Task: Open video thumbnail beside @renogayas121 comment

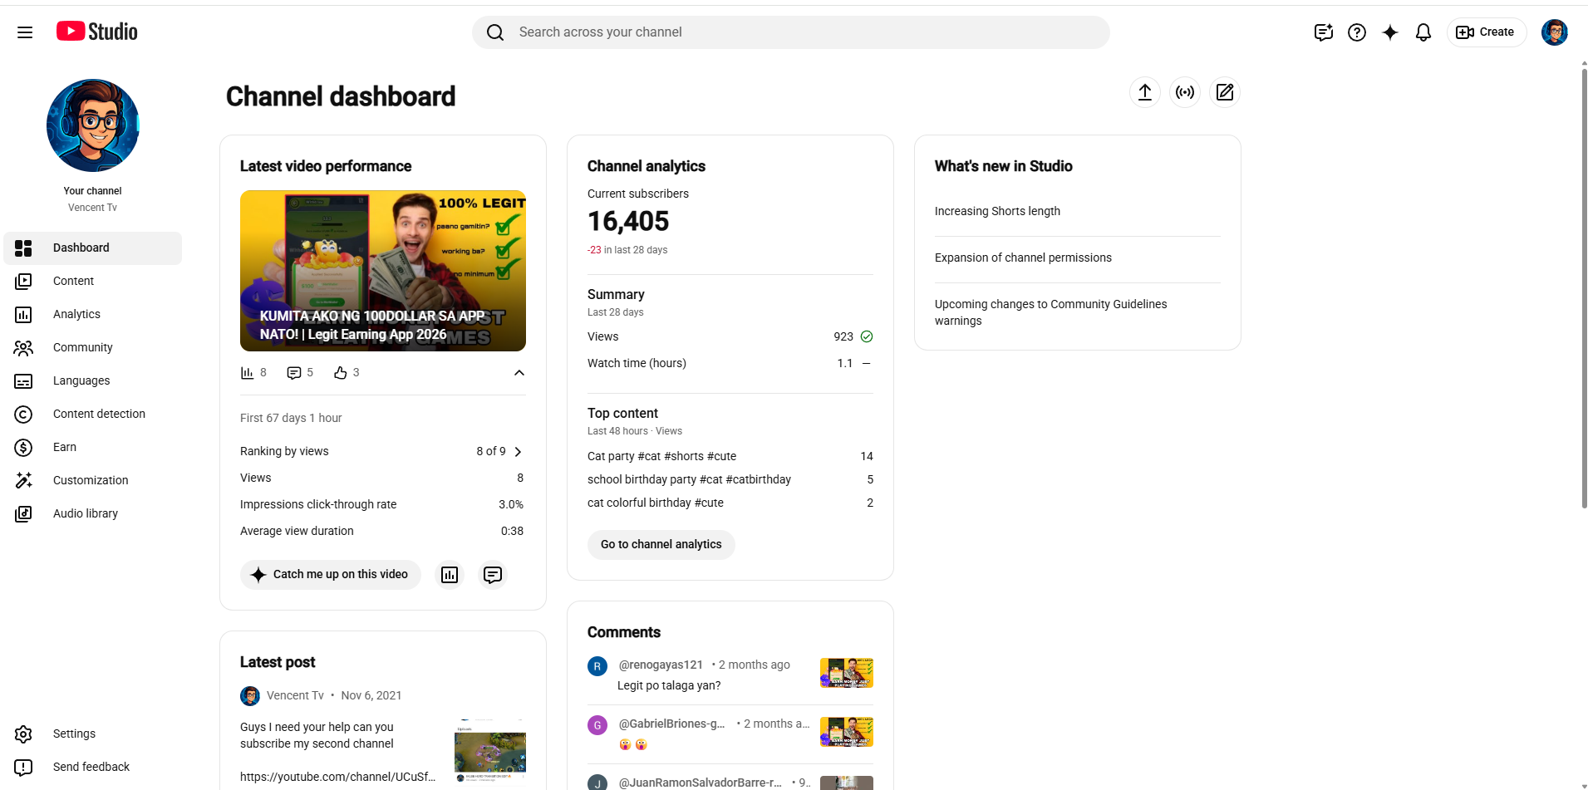Action: (x=847, y=673)
